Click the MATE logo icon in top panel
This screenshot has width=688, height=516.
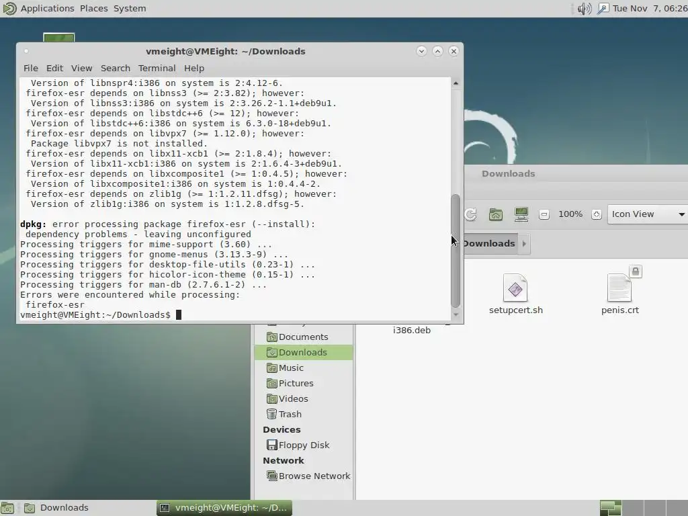tap(9, 8)
